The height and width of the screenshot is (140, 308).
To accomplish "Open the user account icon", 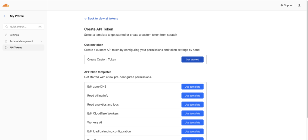I will tap(299, 5).
